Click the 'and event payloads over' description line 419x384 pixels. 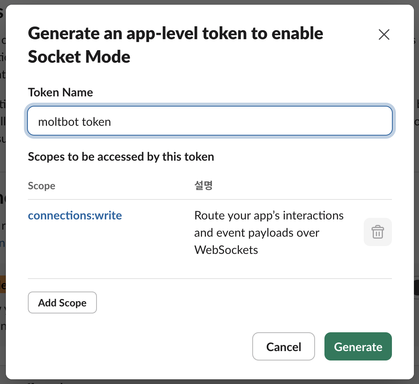(x=257, y=233)
